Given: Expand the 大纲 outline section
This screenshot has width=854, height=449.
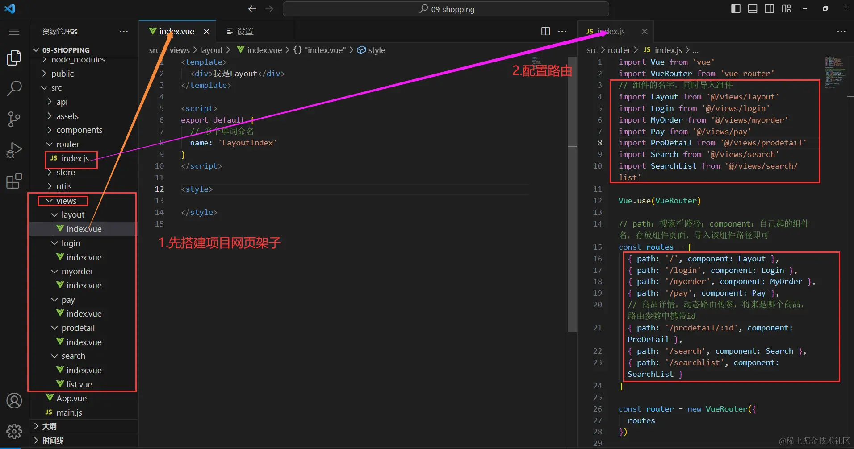Looking at the screenshot, I should tap(49, 427).
